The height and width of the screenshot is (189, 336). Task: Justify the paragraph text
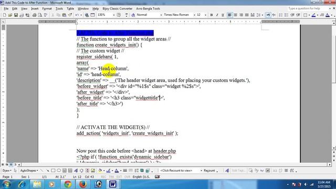(247, 15)
